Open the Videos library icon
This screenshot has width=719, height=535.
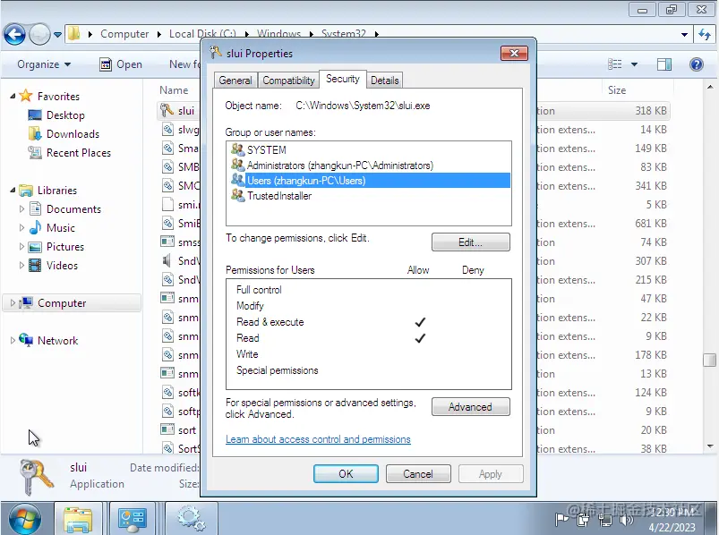[x=35, y=265]
